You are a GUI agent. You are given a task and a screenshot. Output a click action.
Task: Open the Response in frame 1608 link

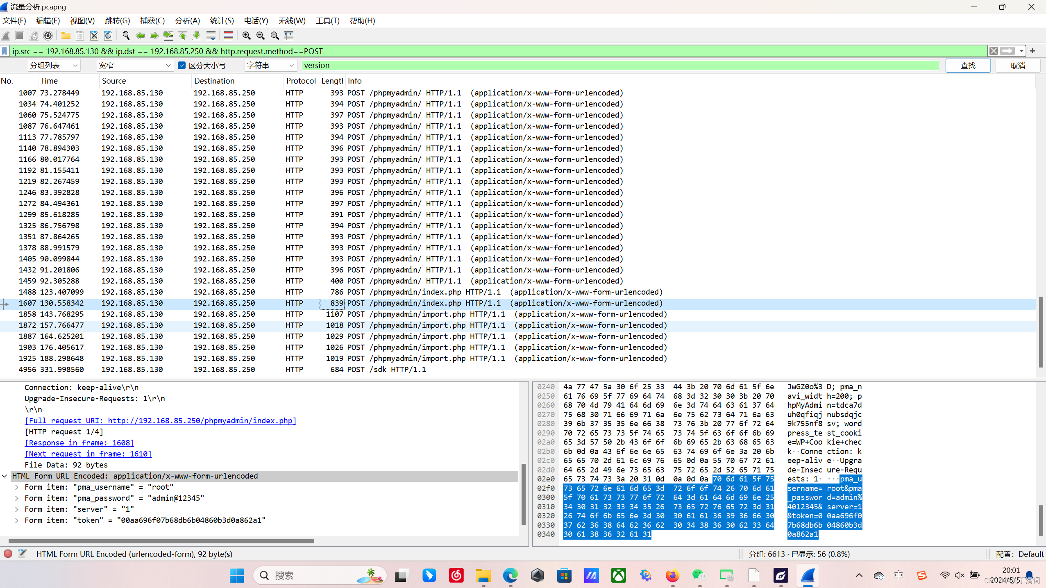79,443
